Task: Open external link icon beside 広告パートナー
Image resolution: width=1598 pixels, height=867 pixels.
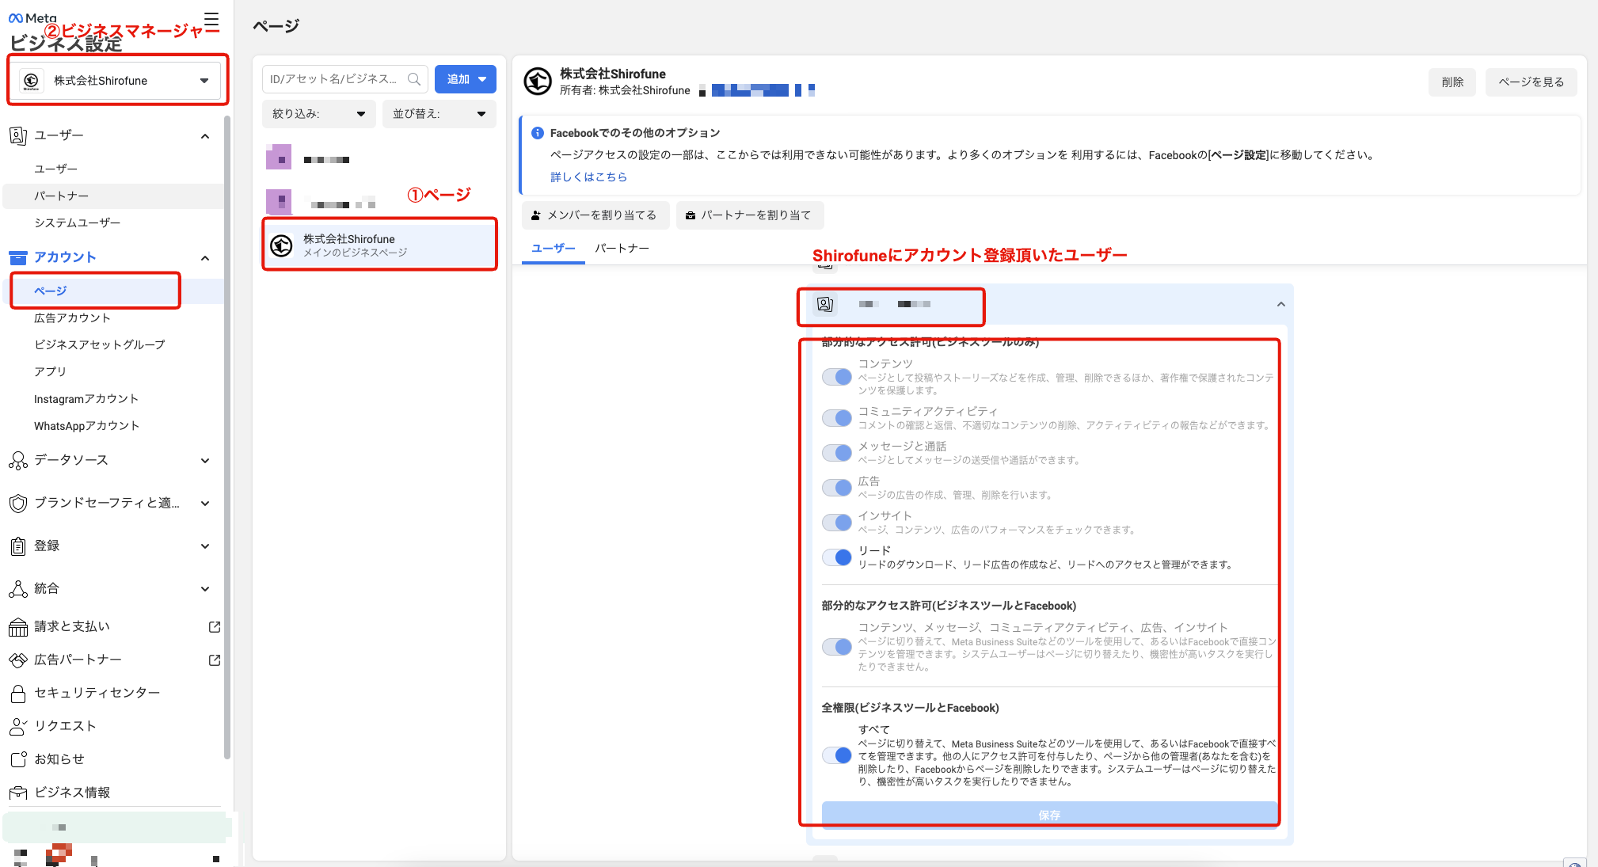Action: click(214, 660)
